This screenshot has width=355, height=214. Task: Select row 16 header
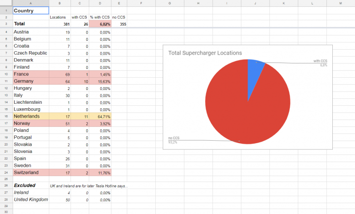click(x=6, y=116)
